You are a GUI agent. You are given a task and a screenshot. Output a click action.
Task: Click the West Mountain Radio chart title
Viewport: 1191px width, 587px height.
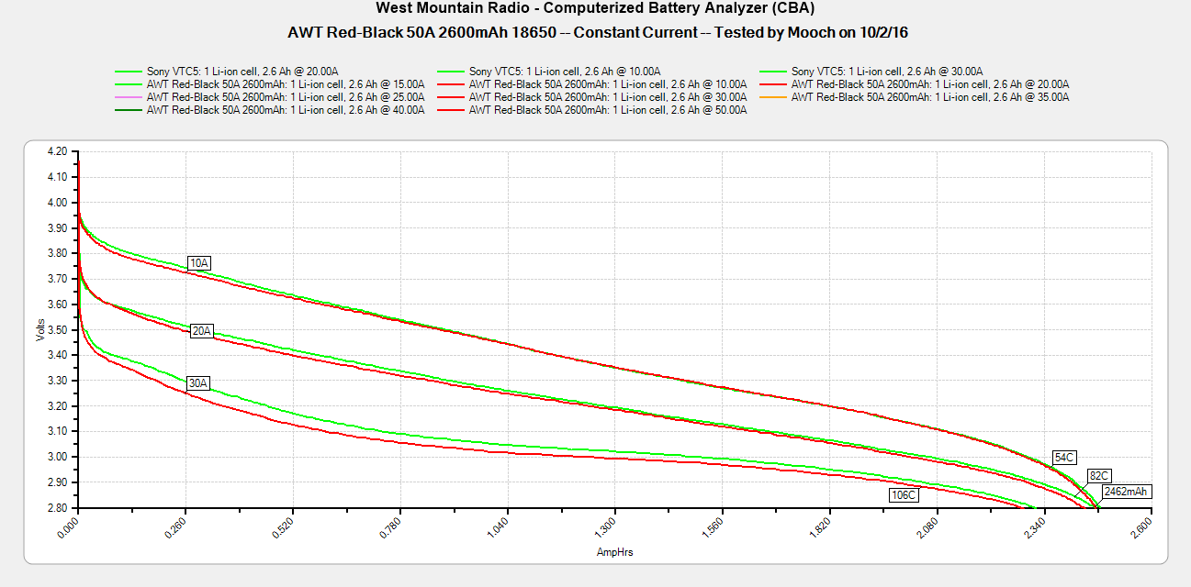click(595, 9)
